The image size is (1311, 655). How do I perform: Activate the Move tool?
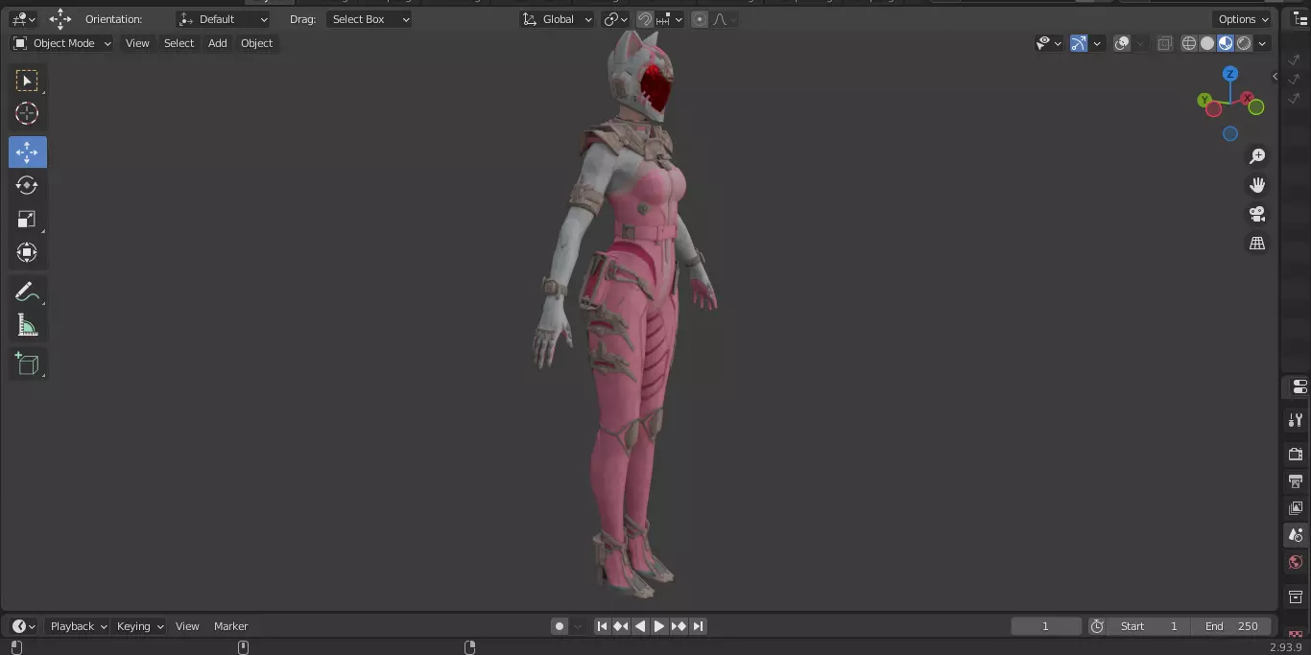pyautogui.click(x=27, y=152)
